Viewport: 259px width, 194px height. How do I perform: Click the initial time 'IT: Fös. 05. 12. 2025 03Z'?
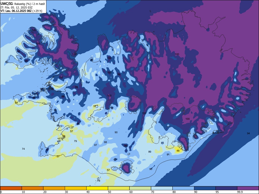click(x=16, y=8)
